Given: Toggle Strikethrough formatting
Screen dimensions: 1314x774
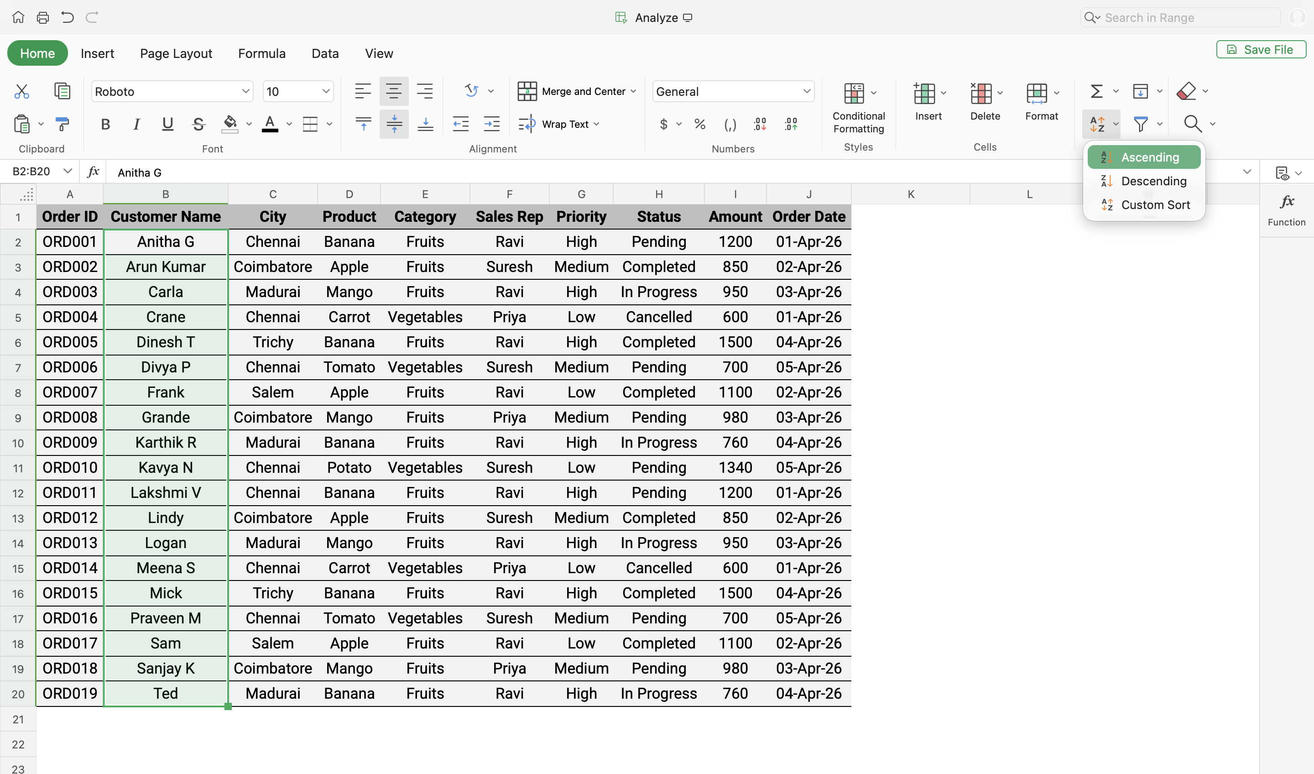Looking at the screenshot, I should click(198, 124).
